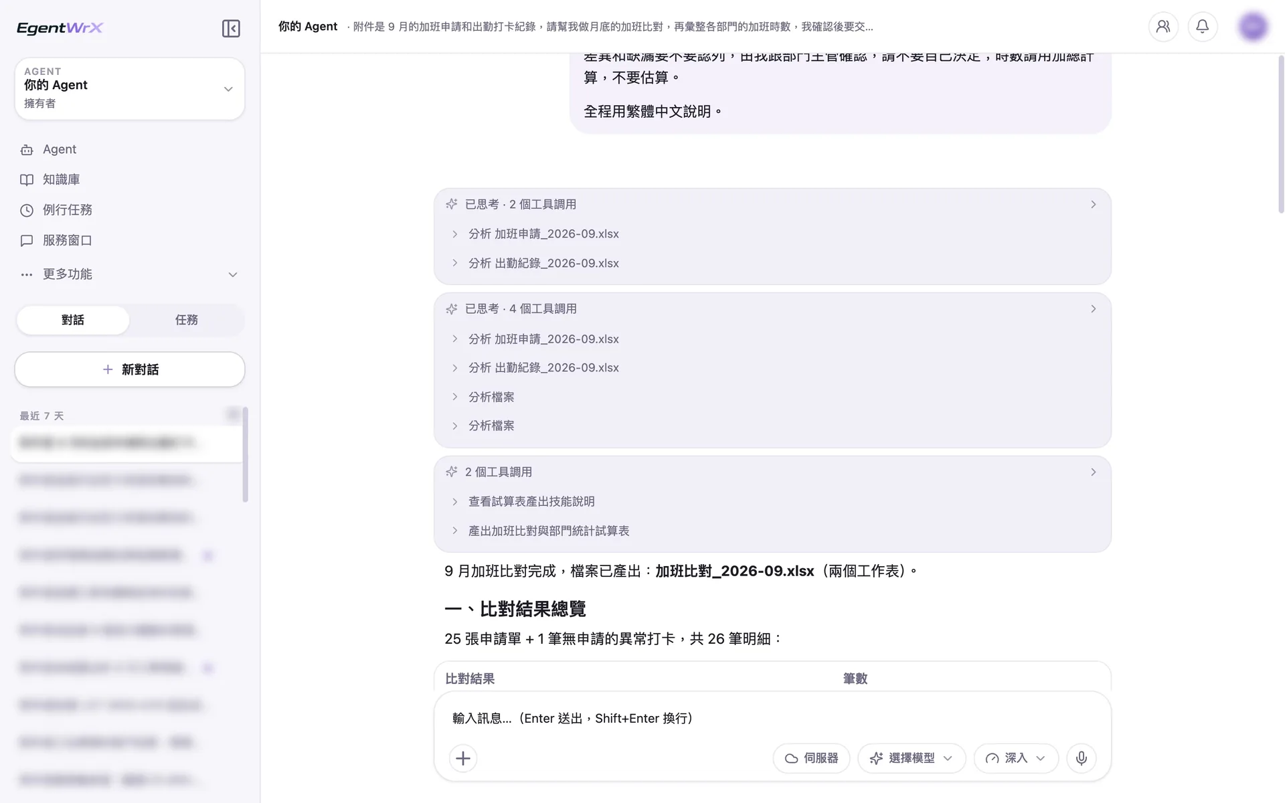Image resolution: width=1285 pixels, height=803 pixels.
Task: Expand the 已思考 · 2 個工具調用 block chevron
Action: pos(1094,204)
